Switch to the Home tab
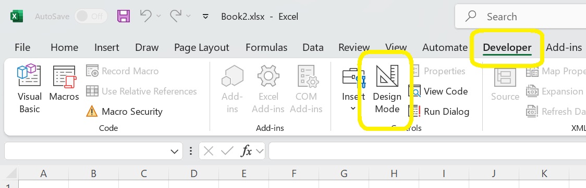 [x=64, y=48]
